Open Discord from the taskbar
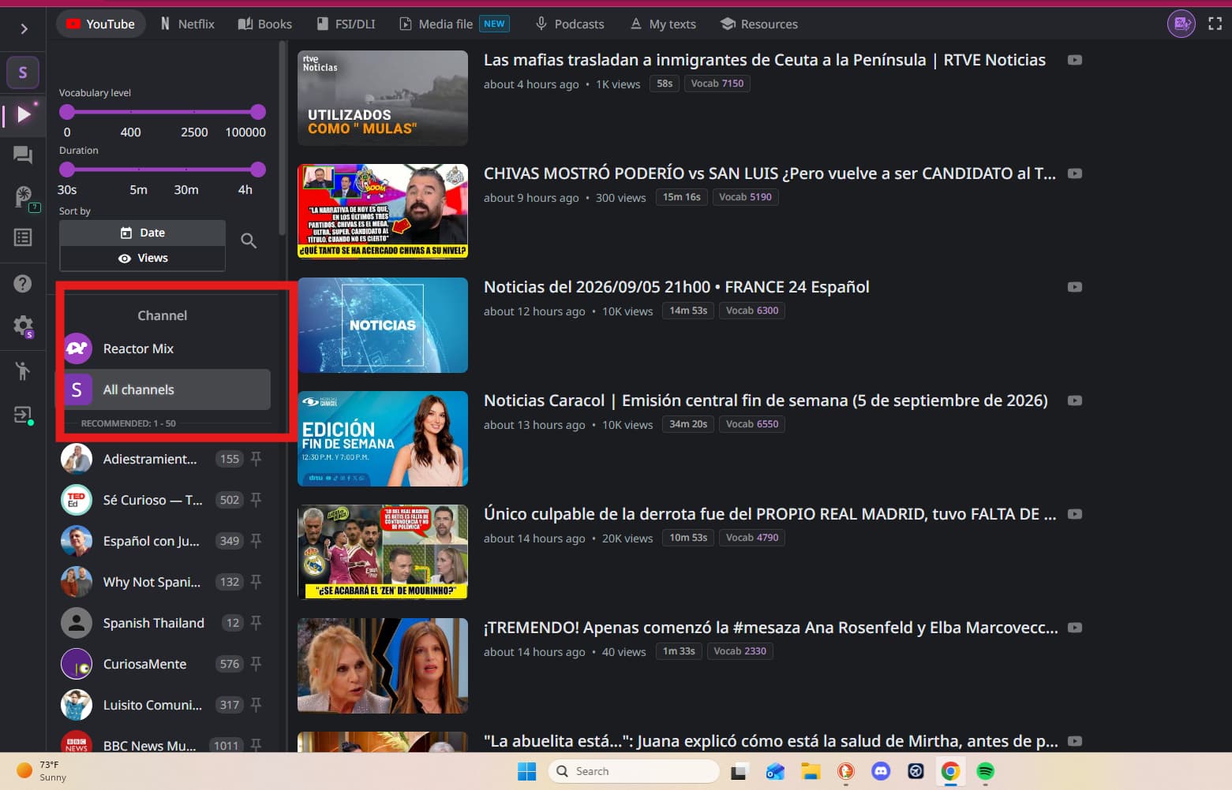 tap(881, 771)
